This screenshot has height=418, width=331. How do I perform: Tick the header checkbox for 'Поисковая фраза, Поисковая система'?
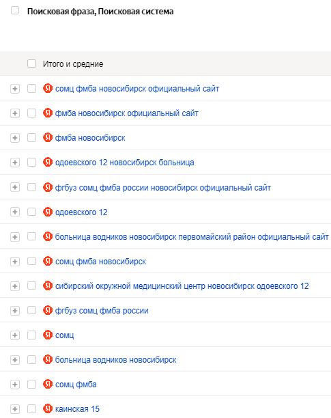(15, 11)
